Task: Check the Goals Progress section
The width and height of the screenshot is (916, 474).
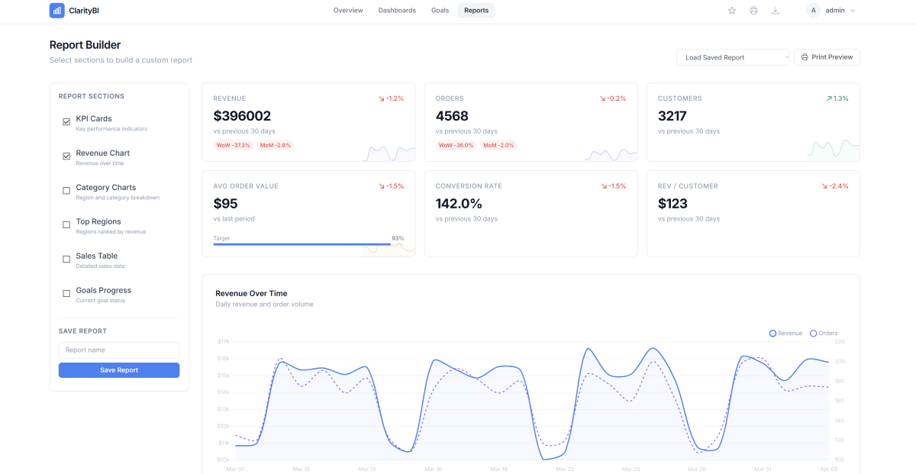Action: point(66,293)
